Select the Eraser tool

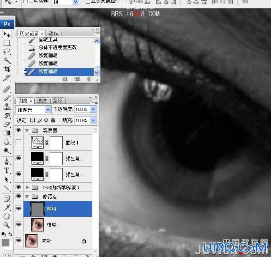click(x=7, y=124)
